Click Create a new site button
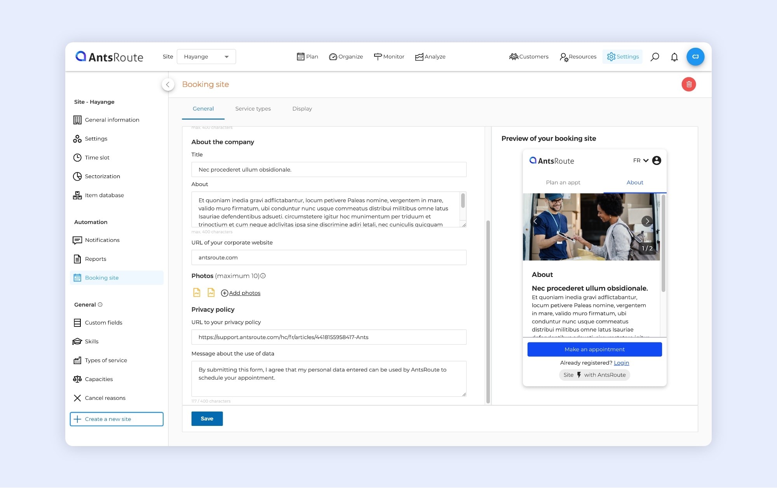777x488 pixels. tap(117, 419)
